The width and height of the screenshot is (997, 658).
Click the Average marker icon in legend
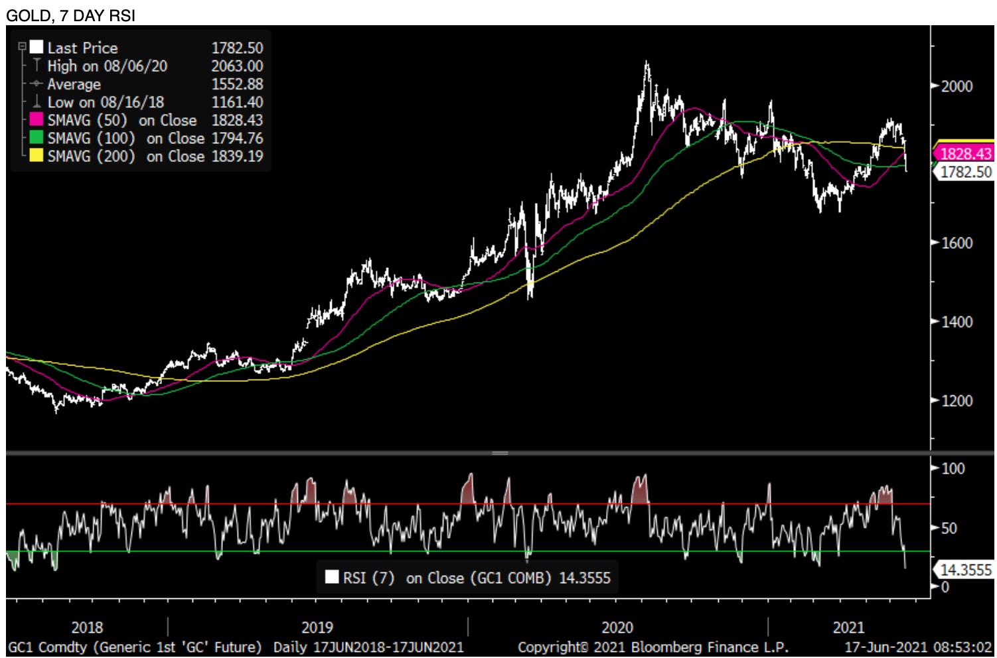tap(37, 84)
